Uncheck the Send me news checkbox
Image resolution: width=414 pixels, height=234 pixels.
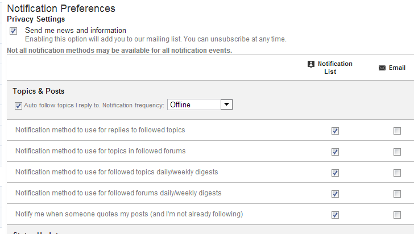click(x=14, y=31)
